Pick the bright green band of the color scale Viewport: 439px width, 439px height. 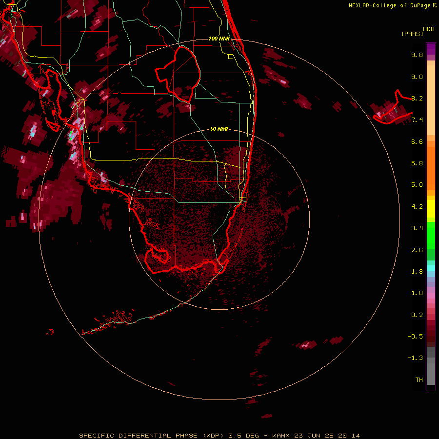[x=431, y=235]
